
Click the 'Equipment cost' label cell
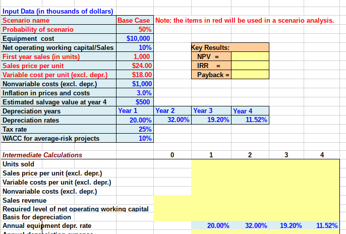59,38
